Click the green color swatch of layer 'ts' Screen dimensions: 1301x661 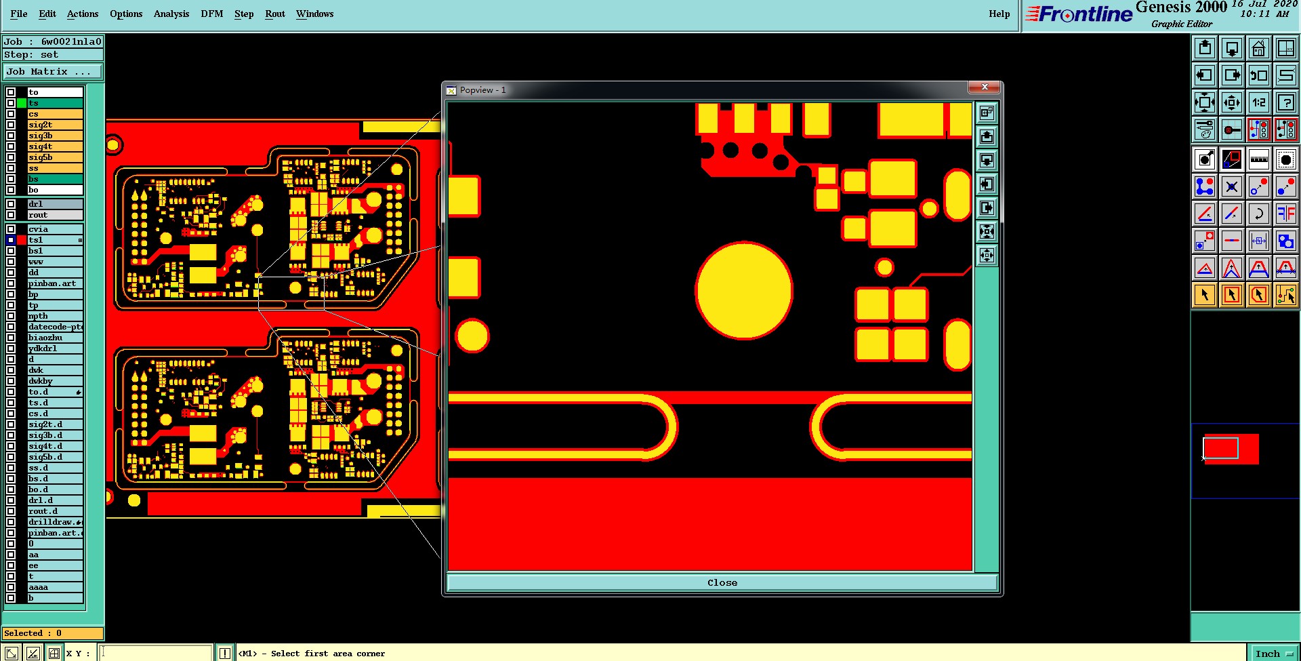coord(22,103)
